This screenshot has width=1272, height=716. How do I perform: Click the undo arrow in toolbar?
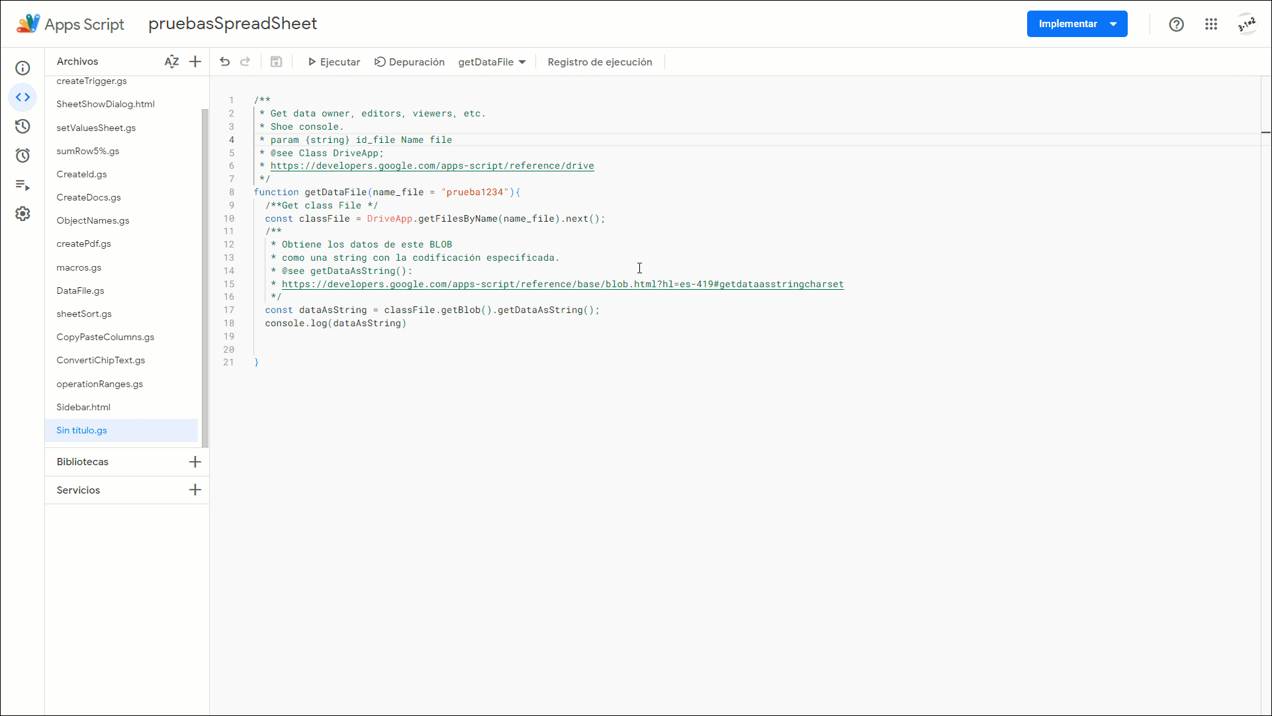point(225,62)
